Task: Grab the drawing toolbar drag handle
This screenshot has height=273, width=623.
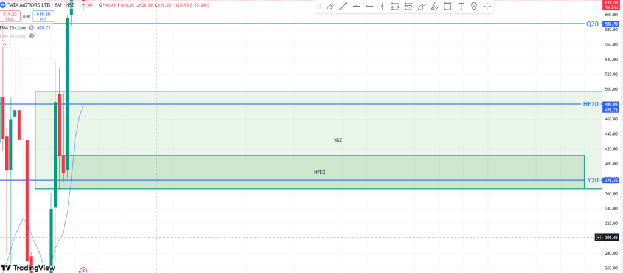Action: pos(319,6)
